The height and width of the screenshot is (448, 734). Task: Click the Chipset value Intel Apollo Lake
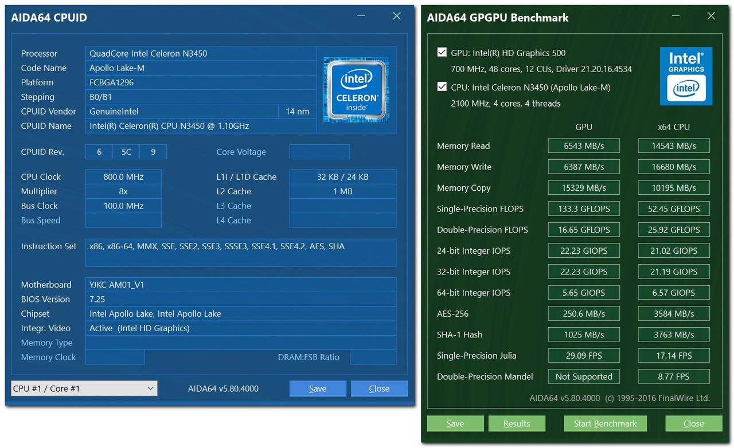click(241, 314)
